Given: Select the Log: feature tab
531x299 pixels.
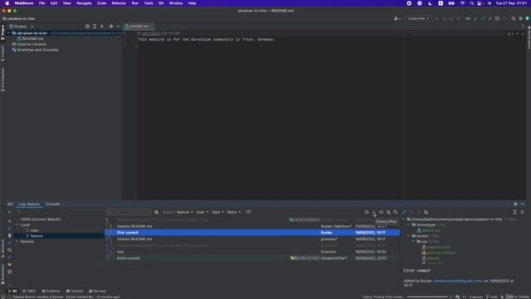Looking at the screenshot, I should pos(29,204).
